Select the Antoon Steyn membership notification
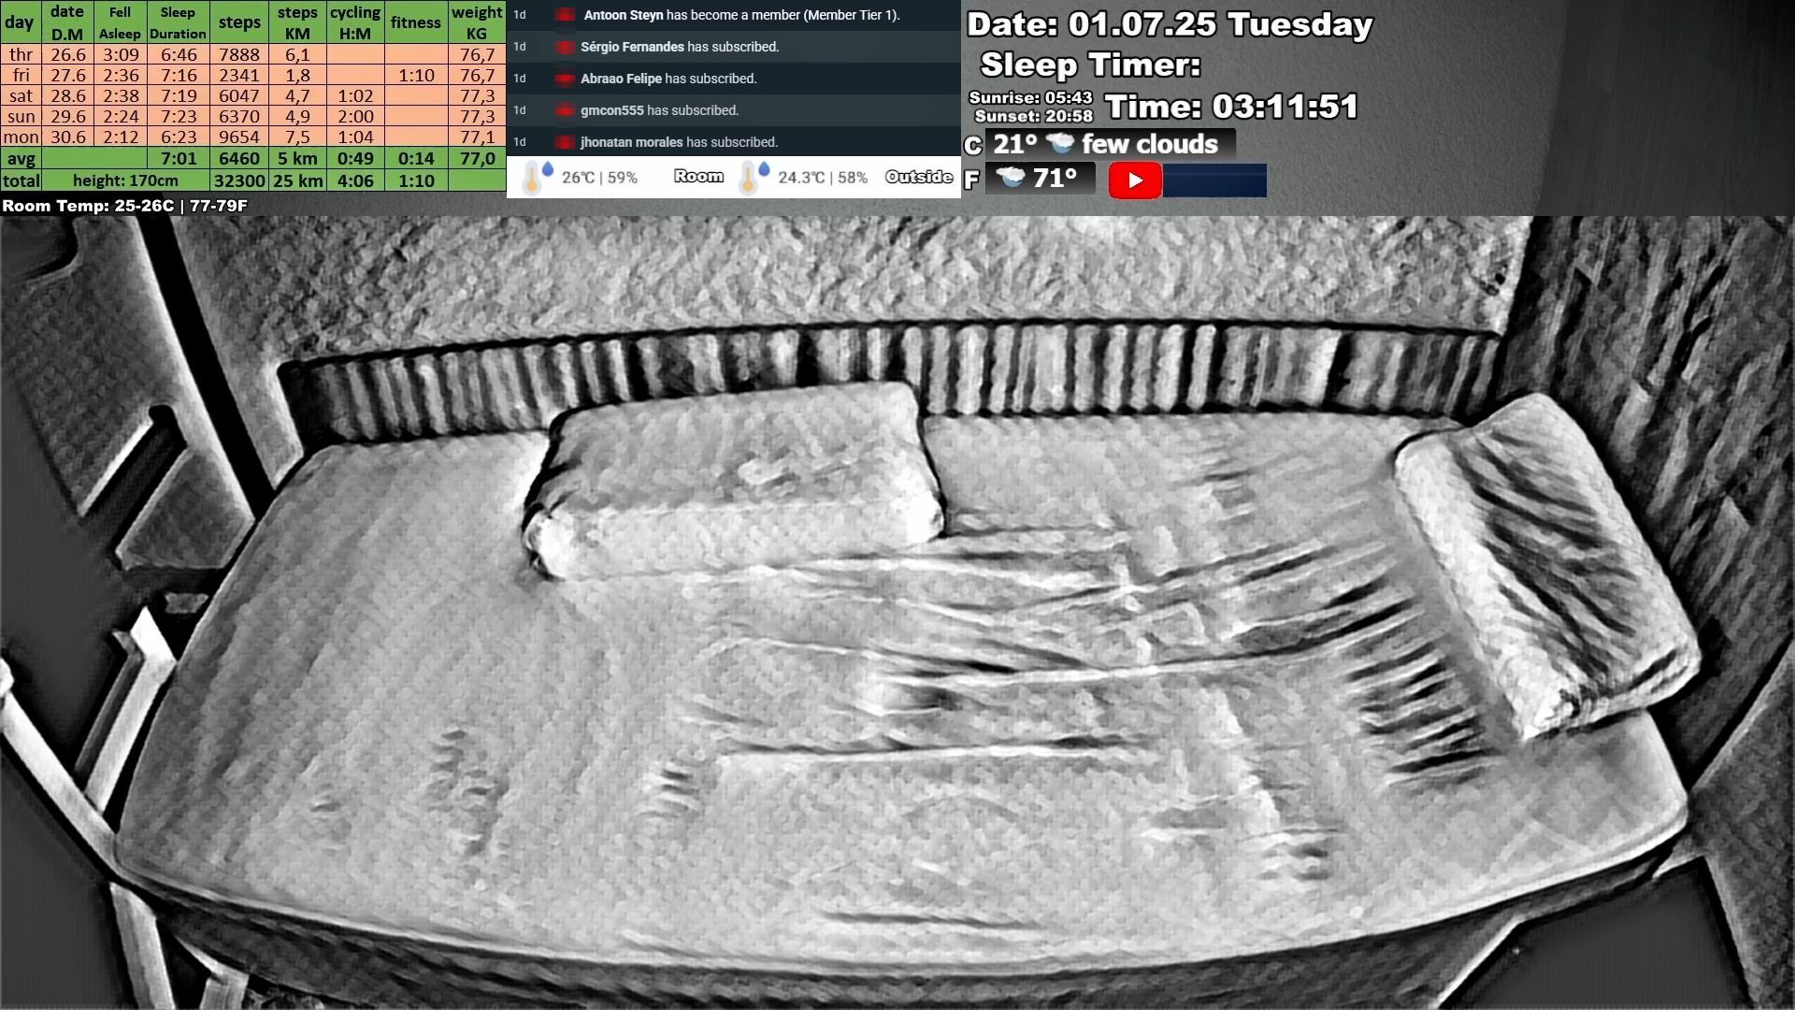1795x1010 pixels. pos(734,15)
